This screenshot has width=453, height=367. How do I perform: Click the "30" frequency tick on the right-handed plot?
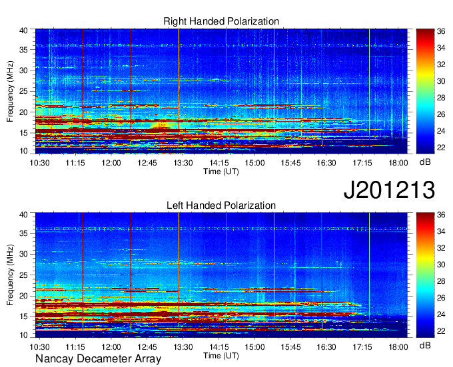(23, 70)
